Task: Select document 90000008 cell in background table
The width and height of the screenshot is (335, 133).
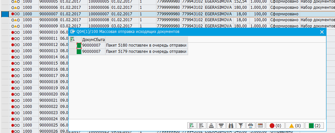Action: [48, 20]
